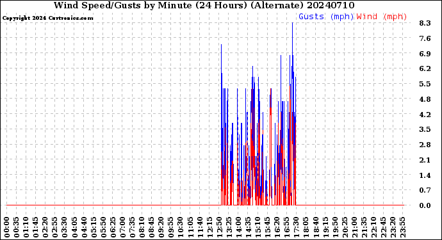Click the 12:50 time label
442x240 pixels.
pyautogui.click(x=219, y=227)
